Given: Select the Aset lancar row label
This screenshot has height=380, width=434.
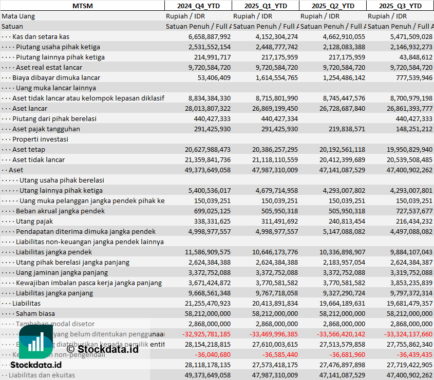Looking at the screenshot, I should (x=30, y=108).
